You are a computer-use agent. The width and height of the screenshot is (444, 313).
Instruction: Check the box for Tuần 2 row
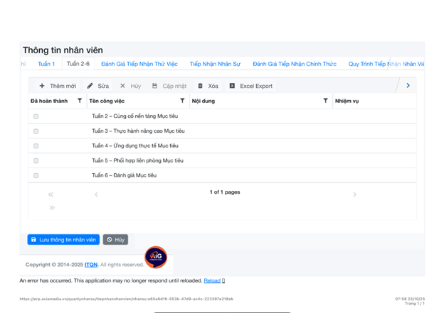(x=36, y=116)
